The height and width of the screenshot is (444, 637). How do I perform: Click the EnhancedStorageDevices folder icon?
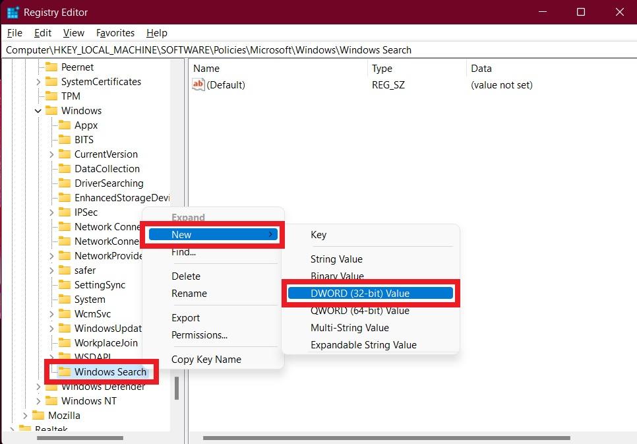pyautogui.click(x=65, y=197)
